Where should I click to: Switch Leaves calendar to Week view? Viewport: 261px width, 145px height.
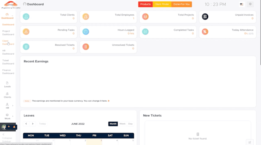[122, 124]
